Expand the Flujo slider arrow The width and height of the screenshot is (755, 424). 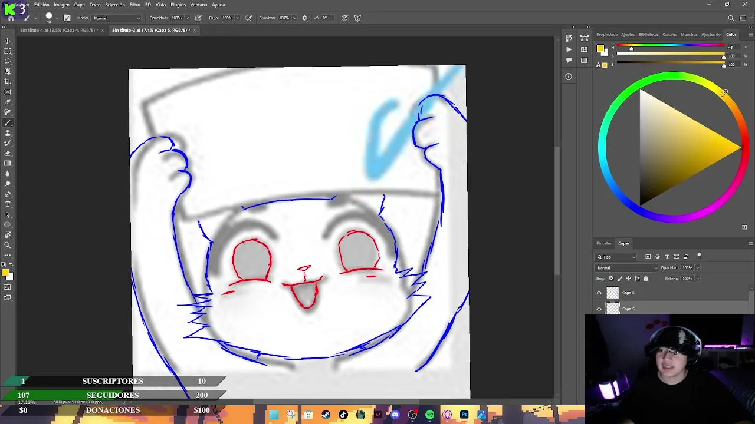[x=237, y=18]
